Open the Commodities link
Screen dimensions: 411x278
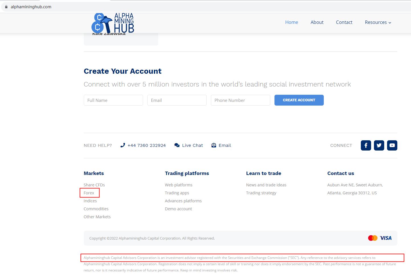pos(96,209)
